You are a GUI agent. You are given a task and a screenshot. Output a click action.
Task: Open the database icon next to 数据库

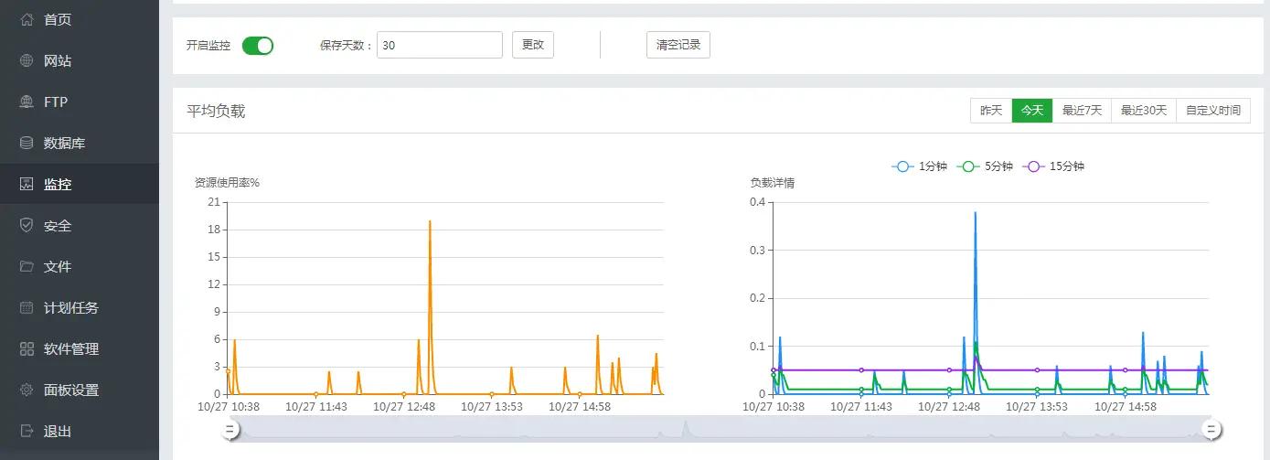click(x=27, y=143)
